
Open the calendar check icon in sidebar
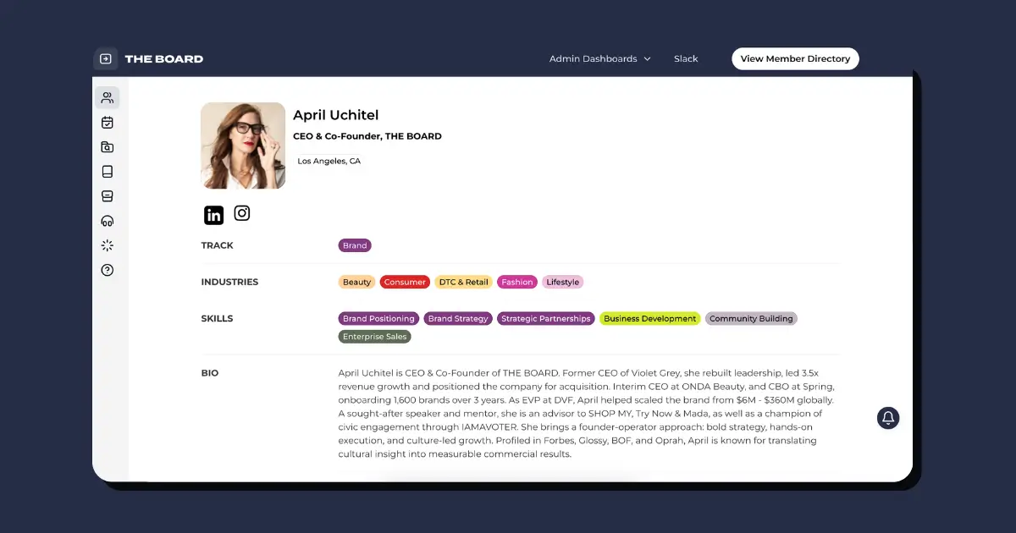(108, 123)
